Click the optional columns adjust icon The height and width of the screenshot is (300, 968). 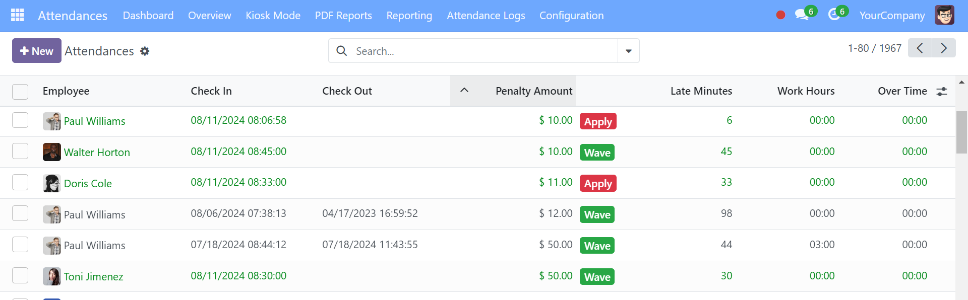point(942,91)
